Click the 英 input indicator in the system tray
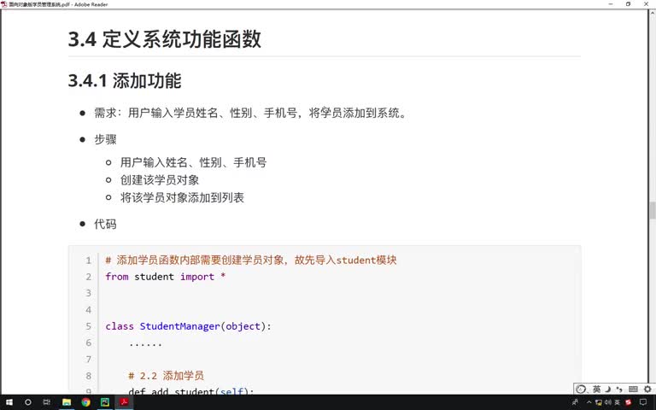Screen dimensions: 656x410 [x=618, y=402]
